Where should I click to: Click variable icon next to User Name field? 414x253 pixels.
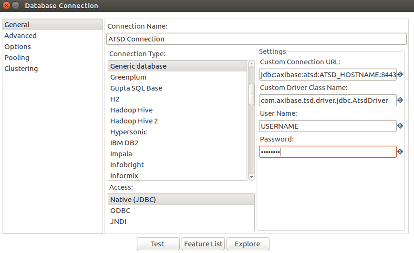[400, 126]
